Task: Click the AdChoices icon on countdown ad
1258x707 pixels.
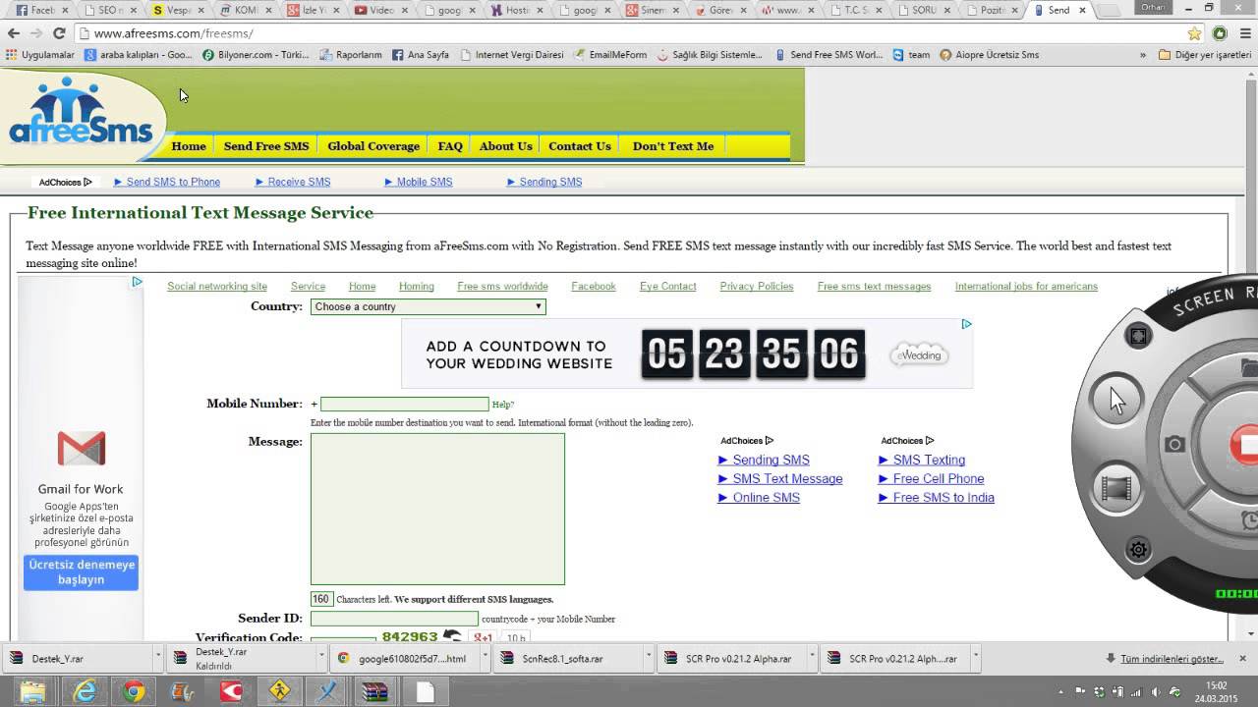Action: [966, 324]
